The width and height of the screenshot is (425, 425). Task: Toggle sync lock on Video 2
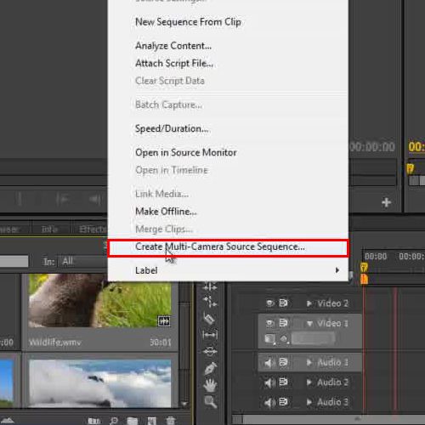[x=283, y=303]
